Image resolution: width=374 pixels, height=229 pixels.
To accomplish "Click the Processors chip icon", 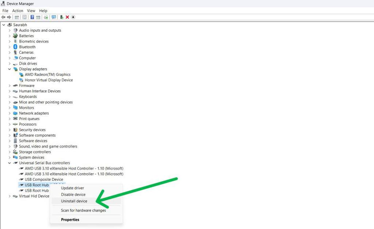I will pyautogui.click(x=15, y=124).
